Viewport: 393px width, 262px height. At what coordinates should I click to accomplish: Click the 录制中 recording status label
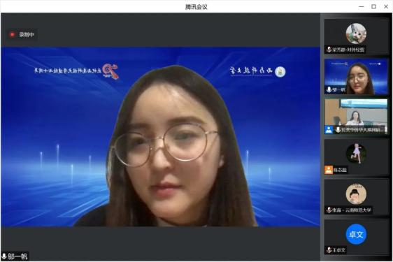coord(27,34)
